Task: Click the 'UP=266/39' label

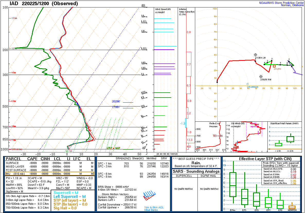Action: click(253, 87)
